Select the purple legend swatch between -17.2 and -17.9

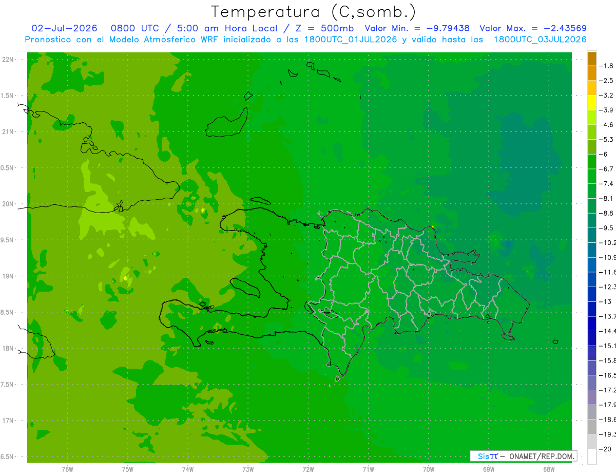[x=592, y=397]
